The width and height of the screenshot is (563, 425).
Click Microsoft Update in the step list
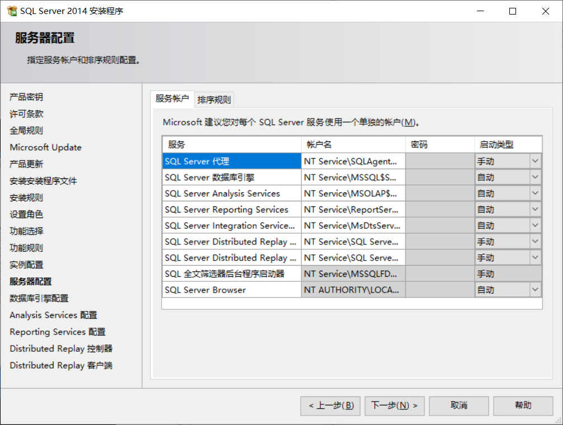pos(46,147)
